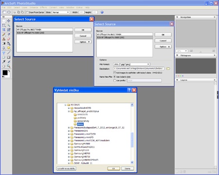The height and width of the screenshot is (175, 219).
Task: Open the Layer menu
Action: 24,7
